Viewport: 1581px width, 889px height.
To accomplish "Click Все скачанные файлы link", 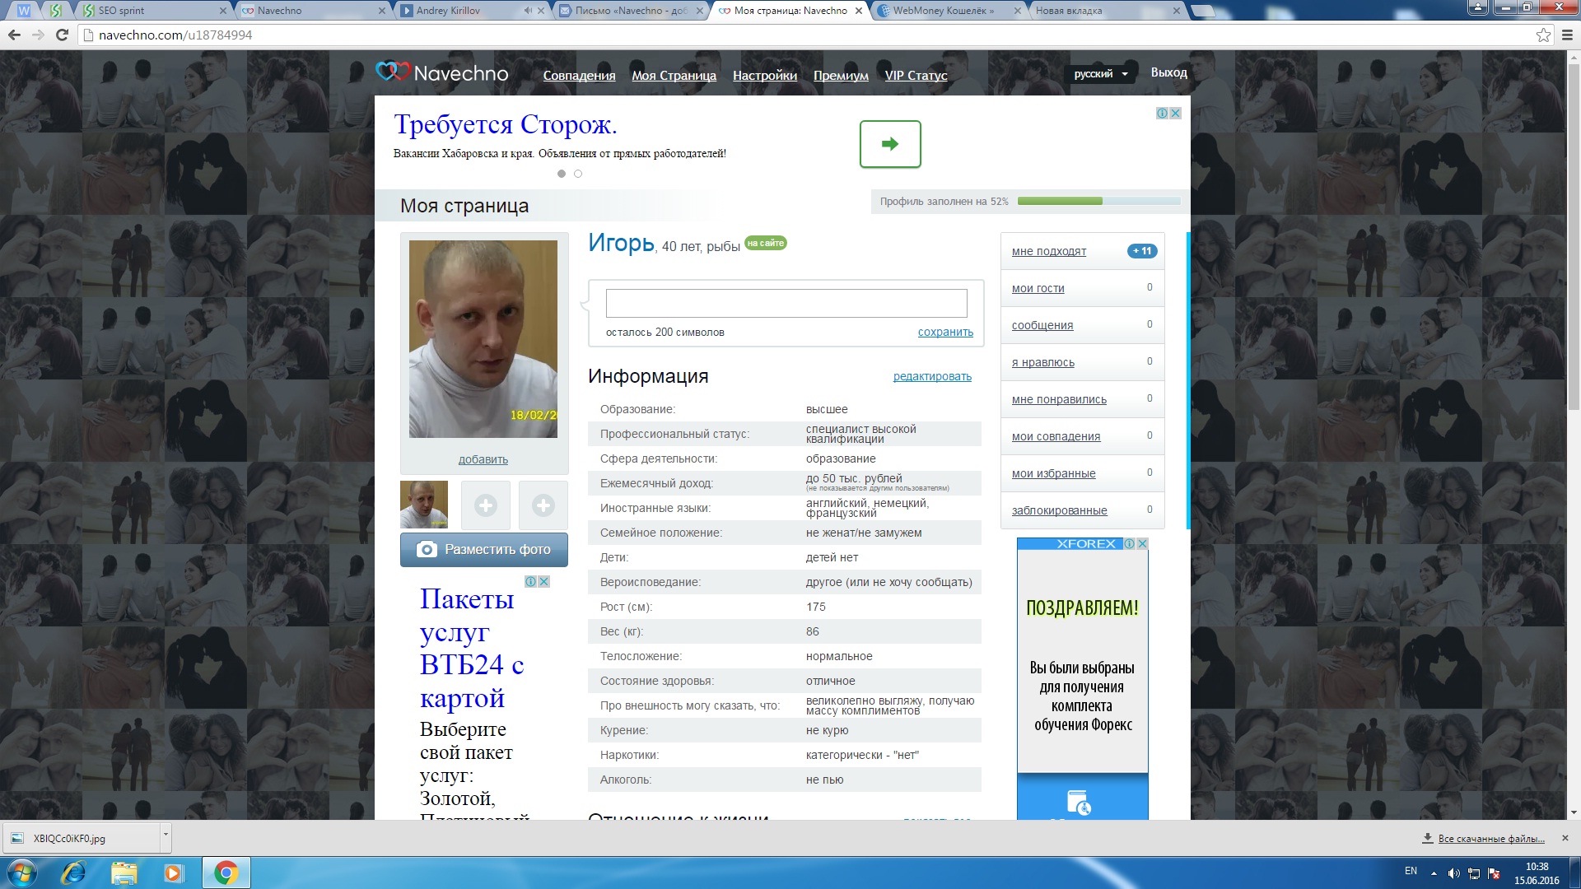I will [1491, 839].
